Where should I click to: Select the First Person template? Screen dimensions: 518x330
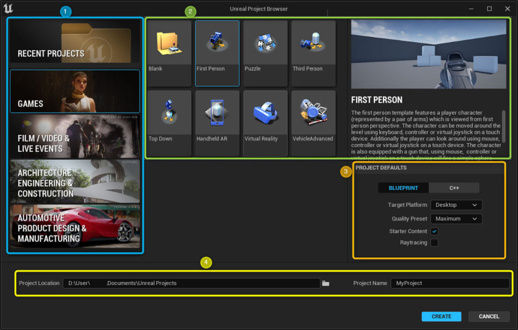218,53
